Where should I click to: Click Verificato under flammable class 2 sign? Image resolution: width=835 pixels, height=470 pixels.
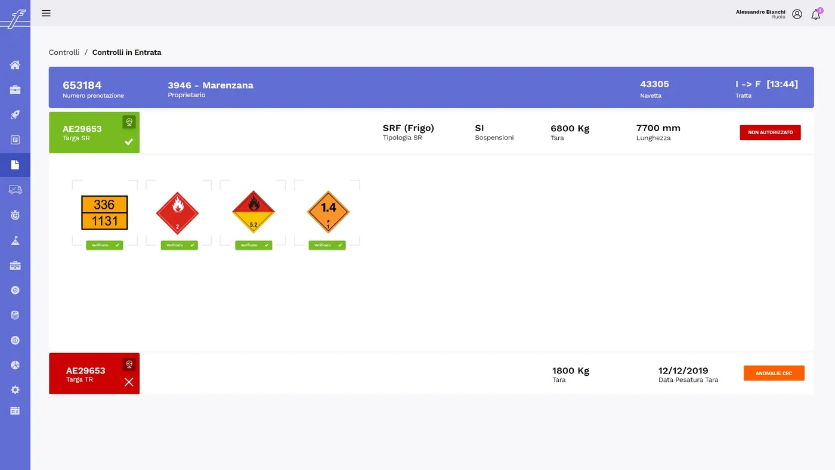coord(179,245)
